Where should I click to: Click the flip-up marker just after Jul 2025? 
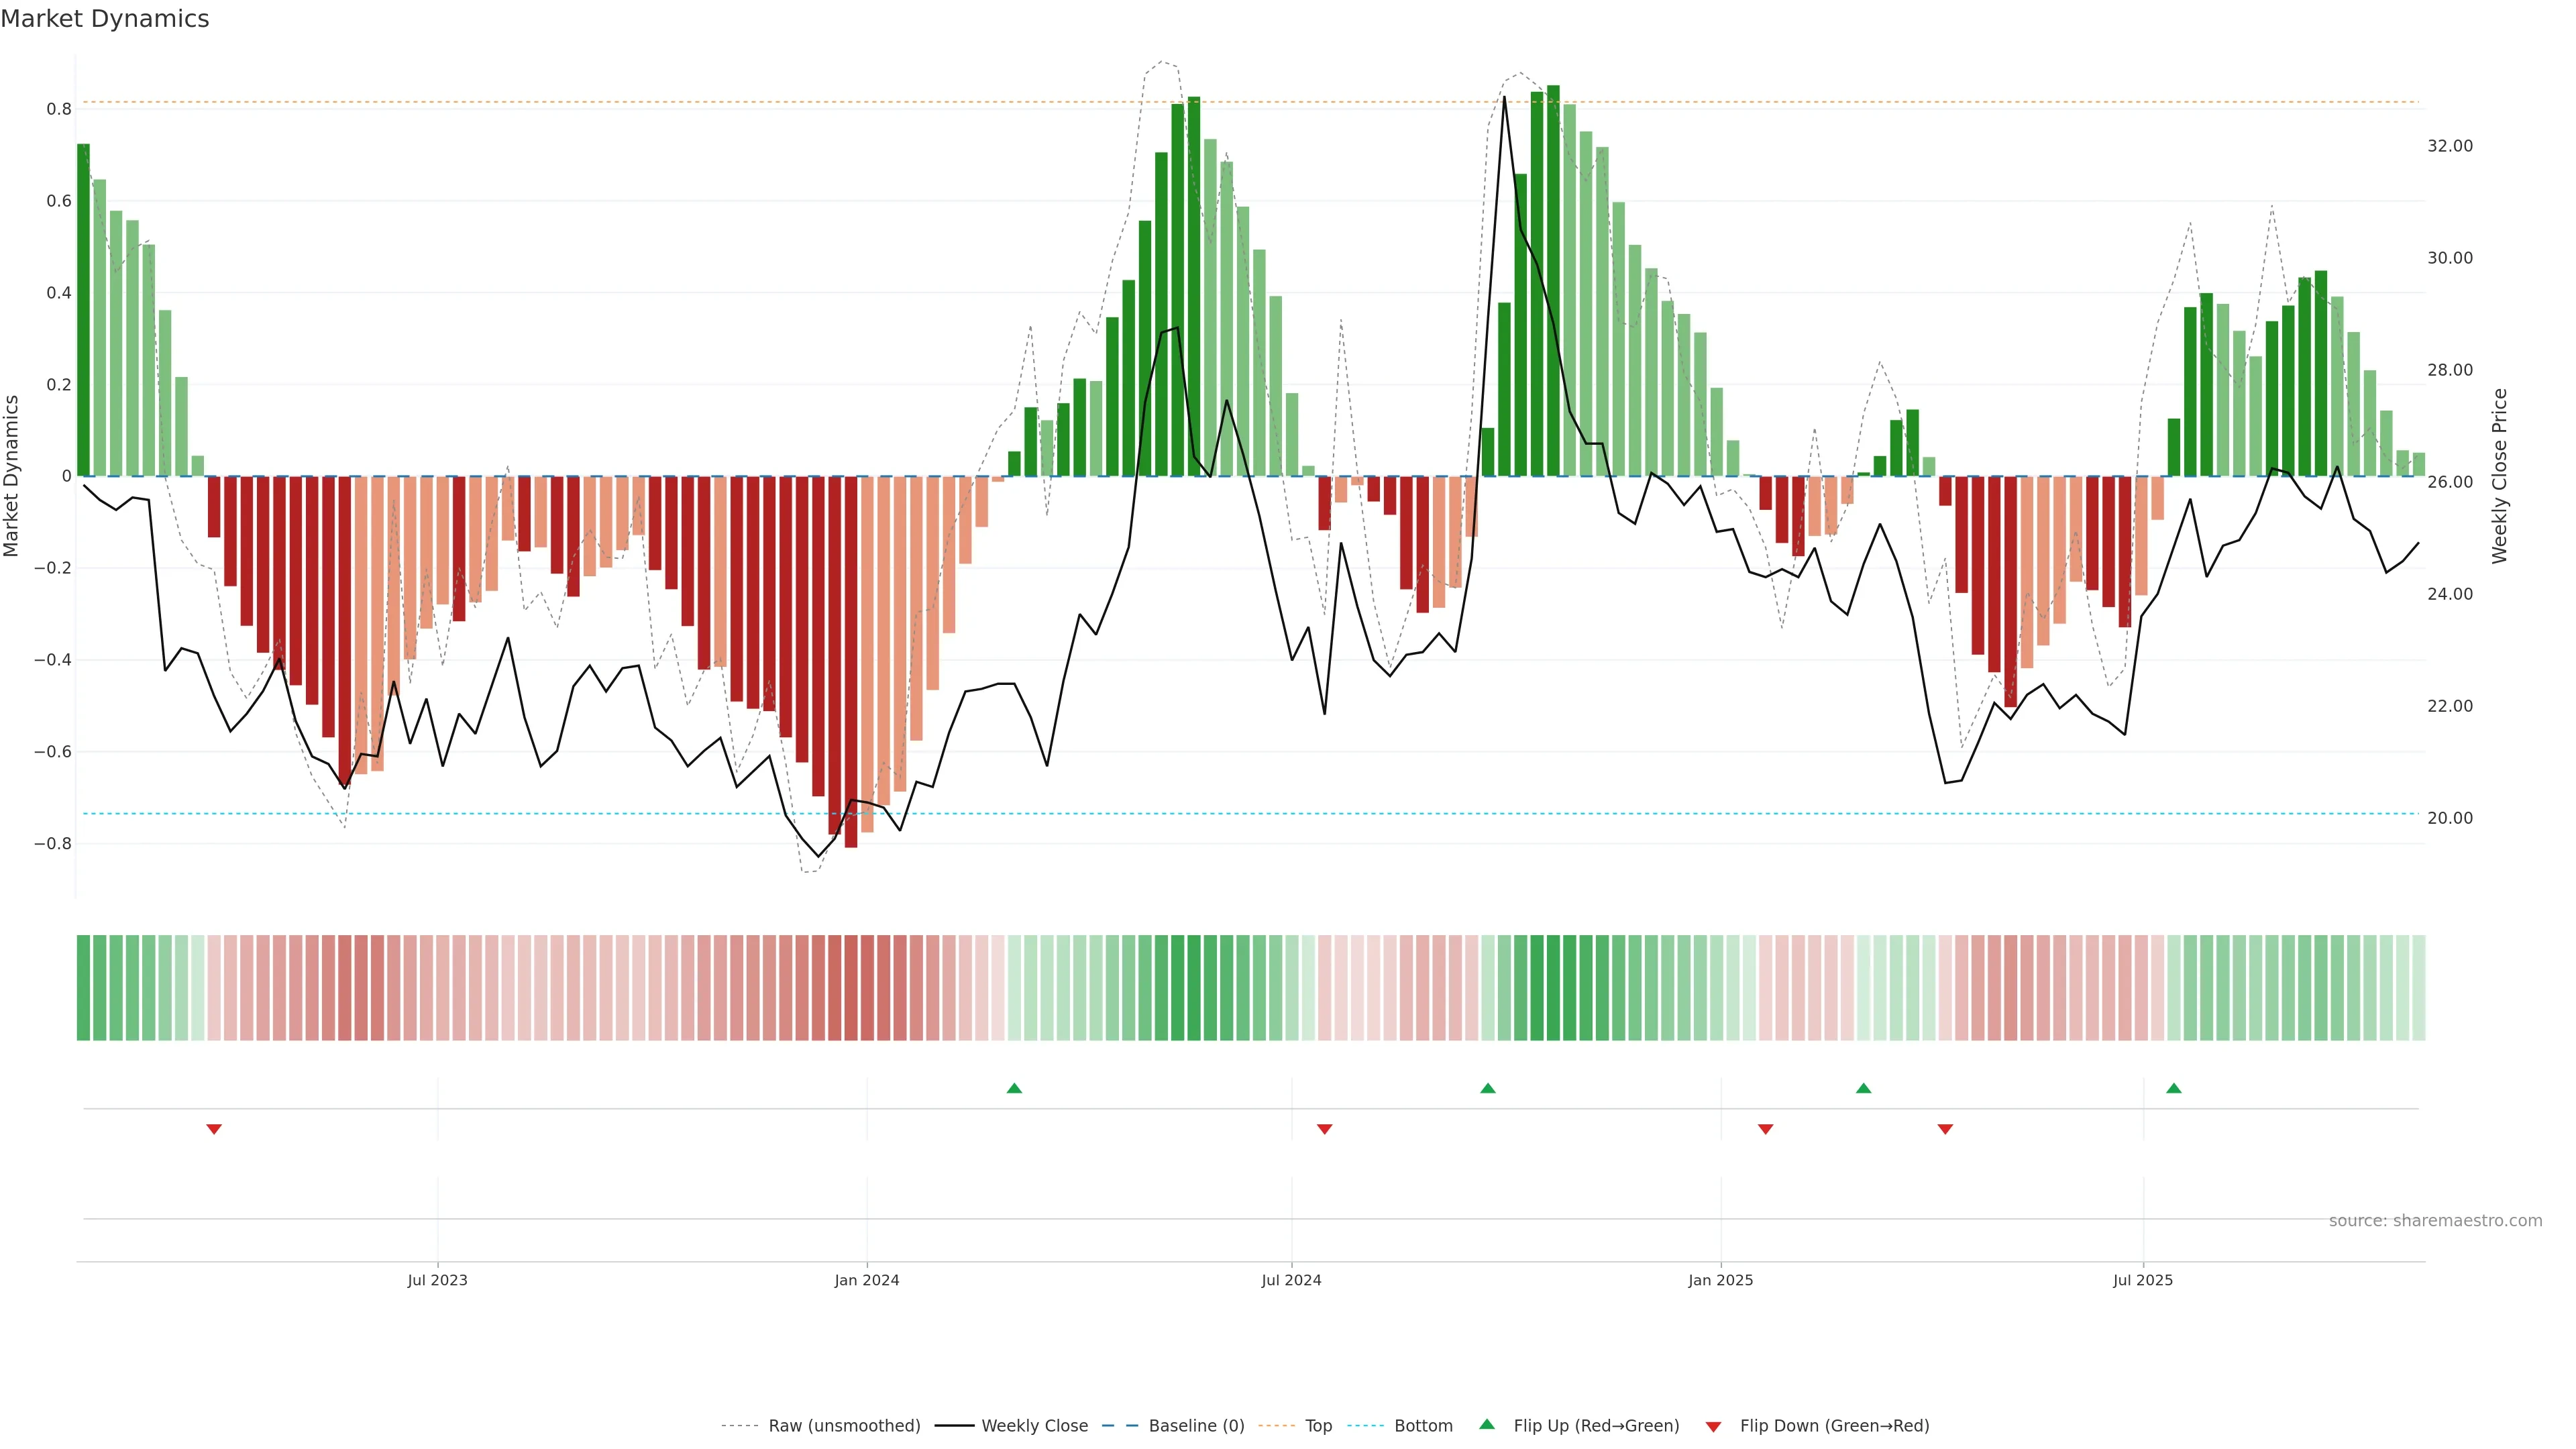click(x=2174, y=1088)
